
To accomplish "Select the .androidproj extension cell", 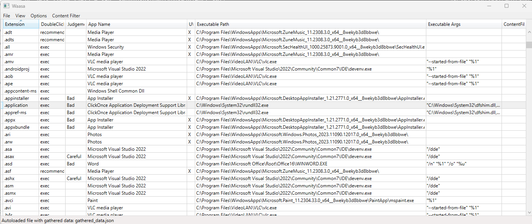I will [21, 69].
